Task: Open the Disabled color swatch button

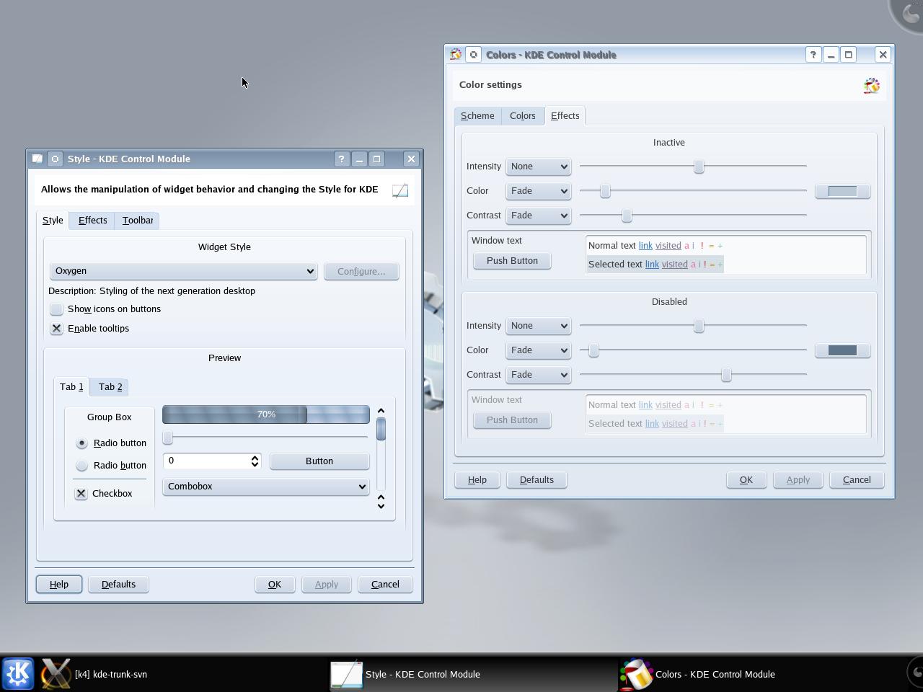Action: coord(842,350)
